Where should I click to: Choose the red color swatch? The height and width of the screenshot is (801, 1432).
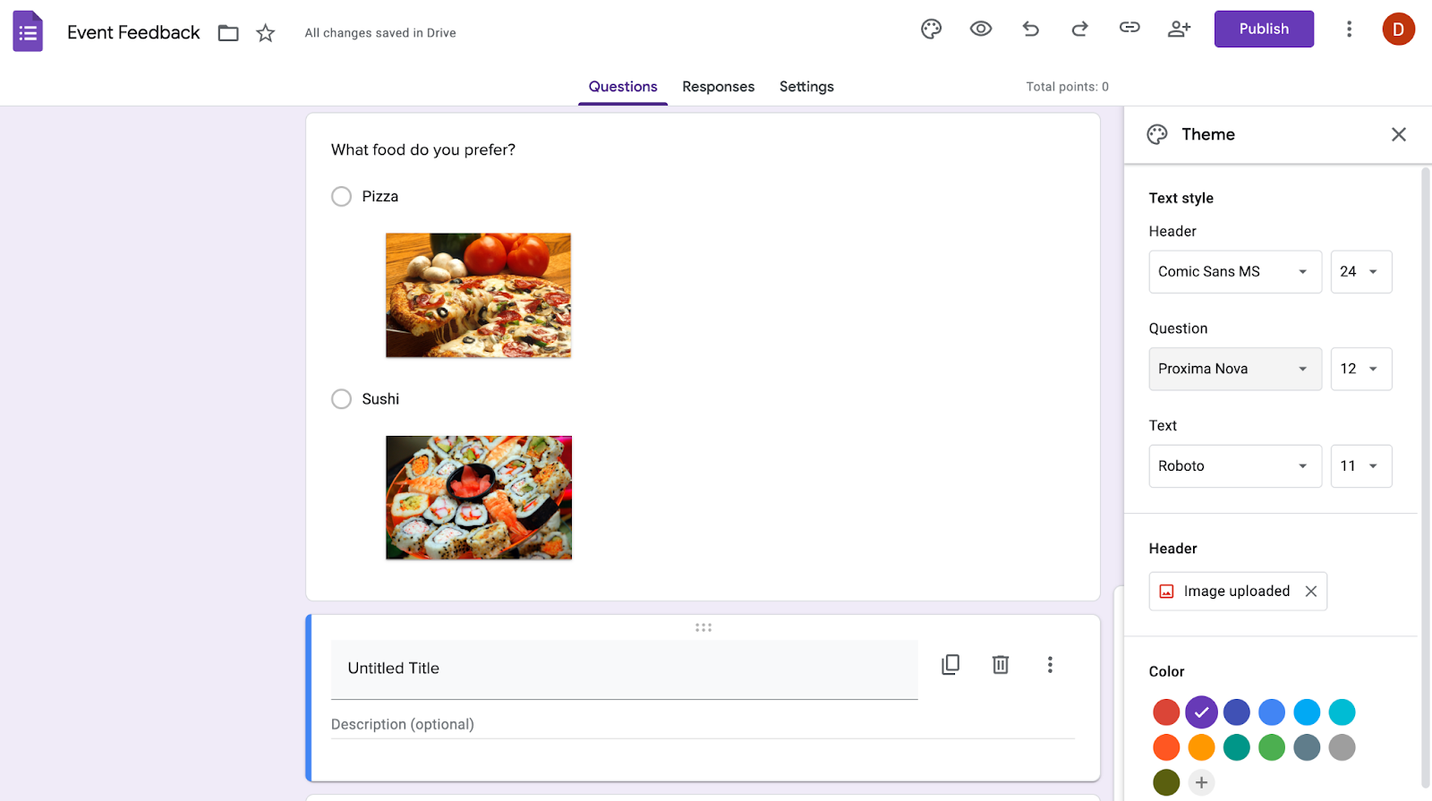(1166, 712)
